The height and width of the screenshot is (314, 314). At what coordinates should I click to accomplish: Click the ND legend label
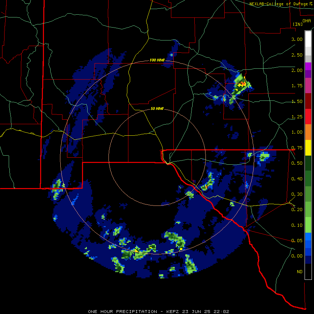click(300, 272)
